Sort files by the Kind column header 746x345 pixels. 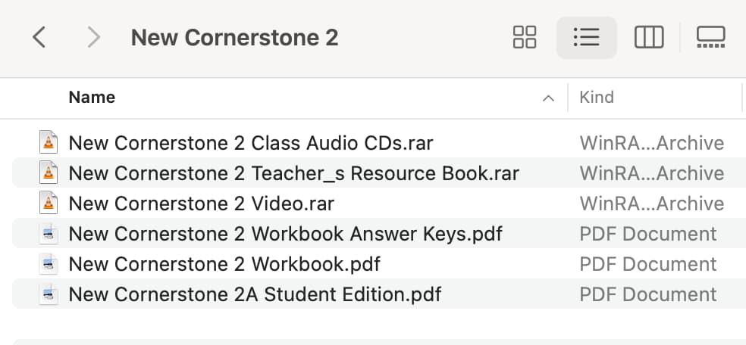tap(597, 98)
